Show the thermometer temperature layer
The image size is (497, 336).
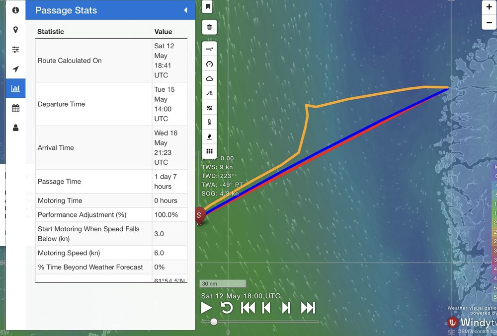210,122
